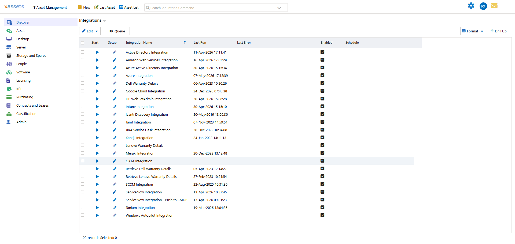Click the Classification hierarchy icon
Image resolution: width=515 pixels, height=244 pixels.
click(9, 114)
